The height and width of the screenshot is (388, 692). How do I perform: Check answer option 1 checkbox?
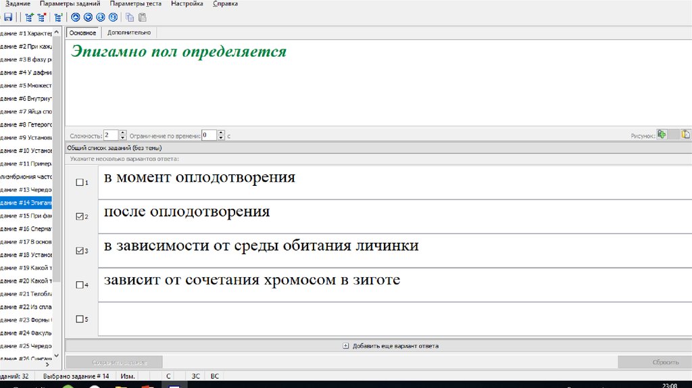[x=80, y=183]
